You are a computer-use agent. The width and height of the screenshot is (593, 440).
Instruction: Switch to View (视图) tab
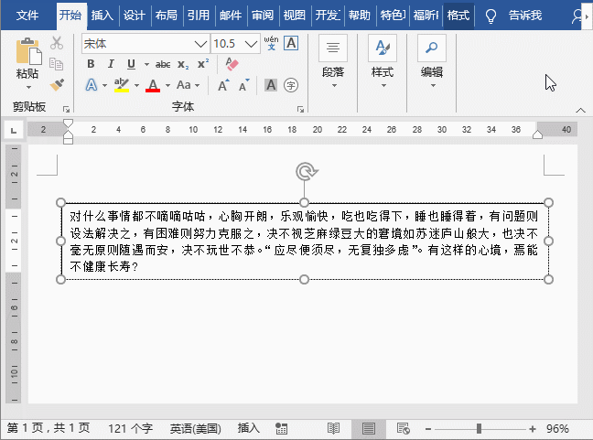[295, 16]
